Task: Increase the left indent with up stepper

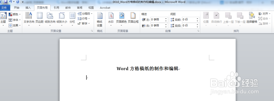Action: (x=166, y=19)
